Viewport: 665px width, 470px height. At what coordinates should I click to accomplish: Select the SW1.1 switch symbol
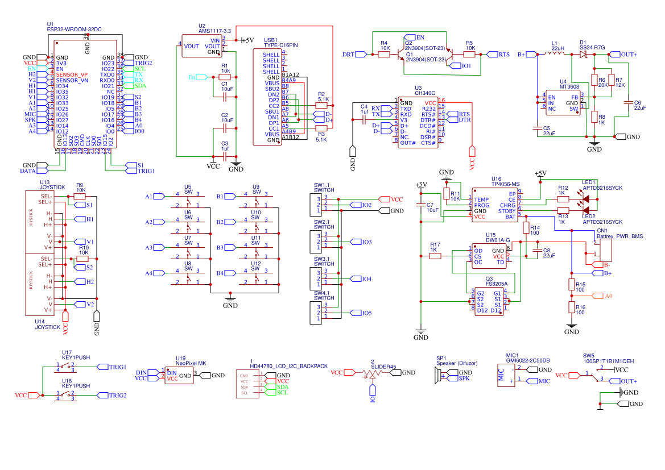tap(316, 204)
